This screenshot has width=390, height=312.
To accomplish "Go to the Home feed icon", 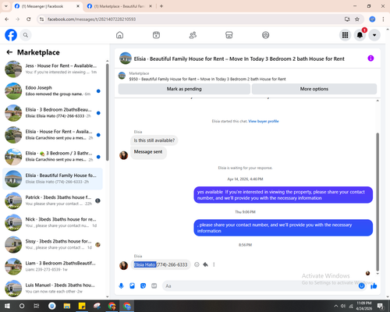I will [119, 35].
